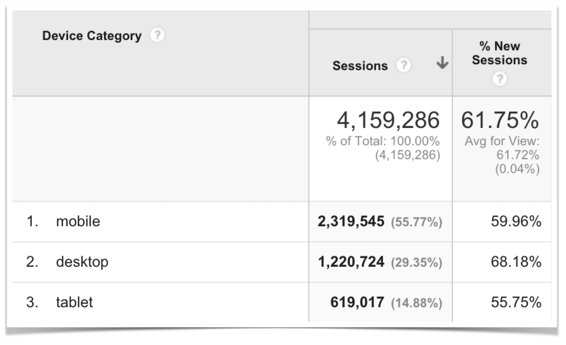Click the Sessions sort descending arrow
This screenshot has width=566, height=345.
point(442,63)
